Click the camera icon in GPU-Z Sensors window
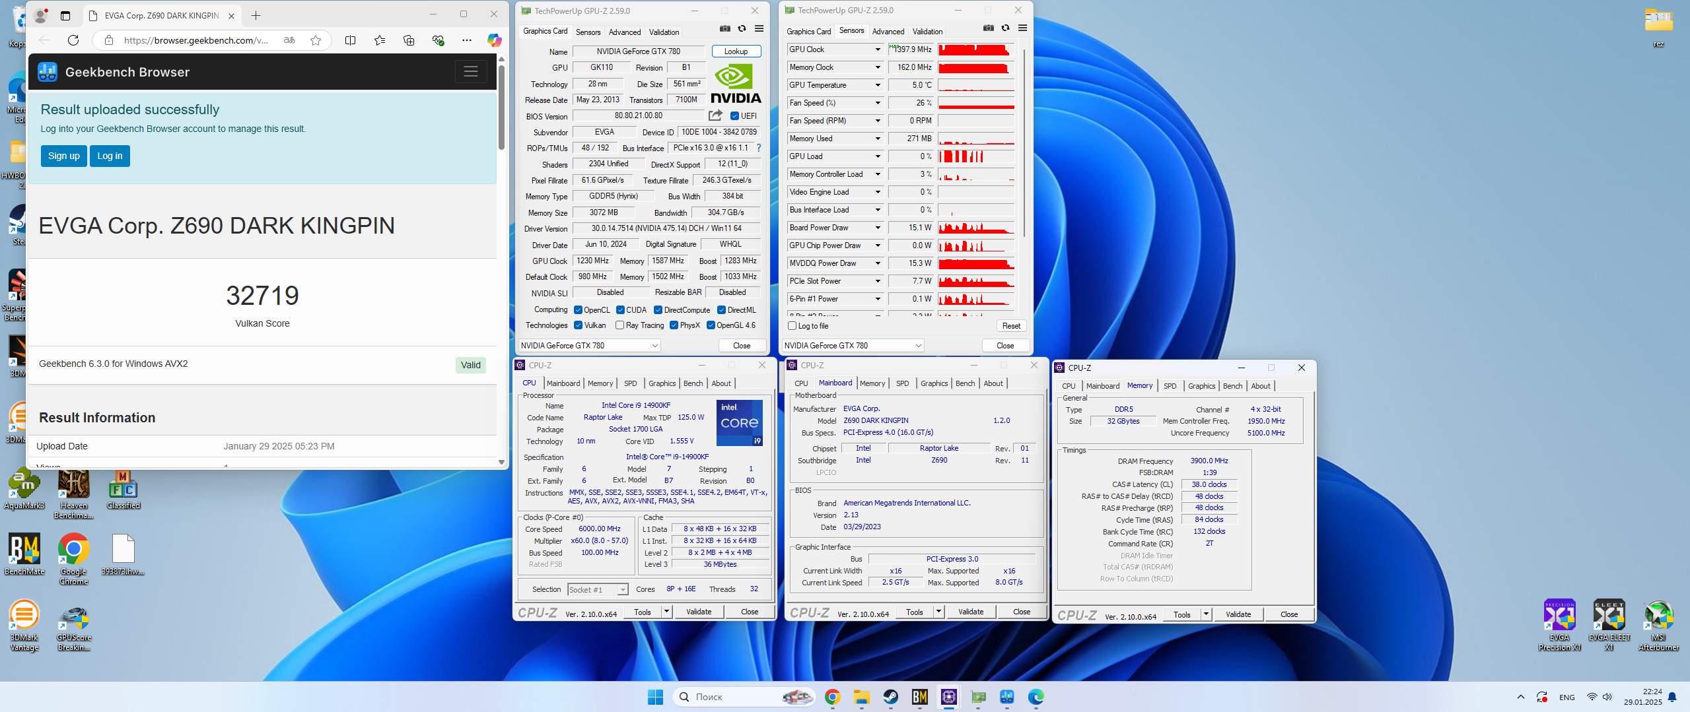Image resolution: width=1690 pixels, height=712 pixels. pos(988,28)
